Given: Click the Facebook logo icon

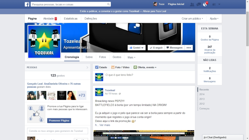Looking at the screenshot, I should tap(27, 4).
